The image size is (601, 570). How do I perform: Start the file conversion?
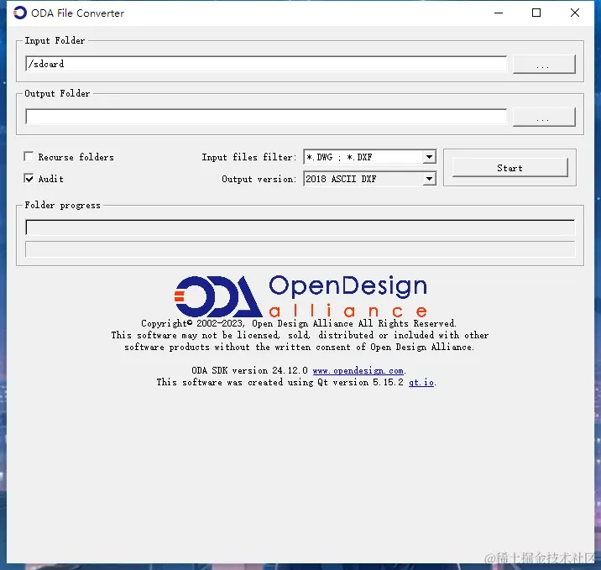tap(510, 168)
